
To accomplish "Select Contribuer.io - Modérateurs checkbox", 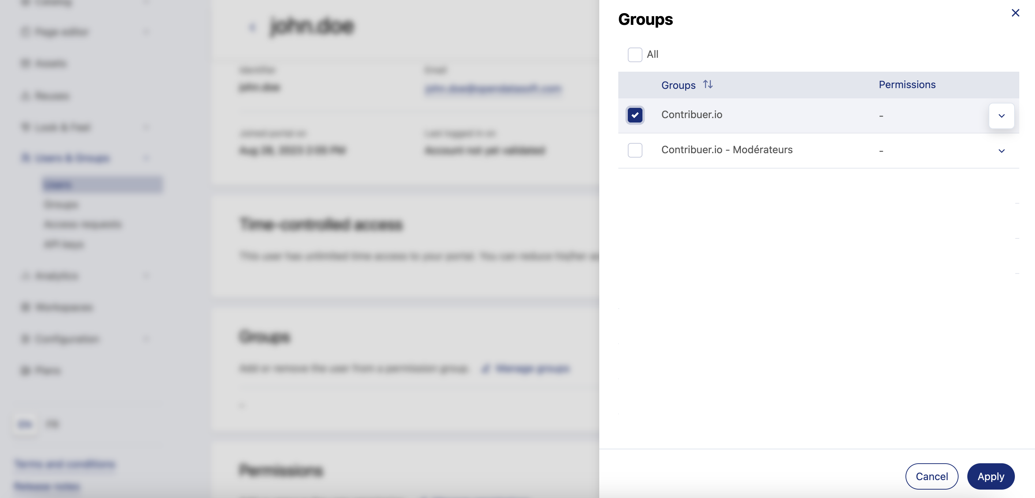I will pyautogui.click(x=635, y=150).
